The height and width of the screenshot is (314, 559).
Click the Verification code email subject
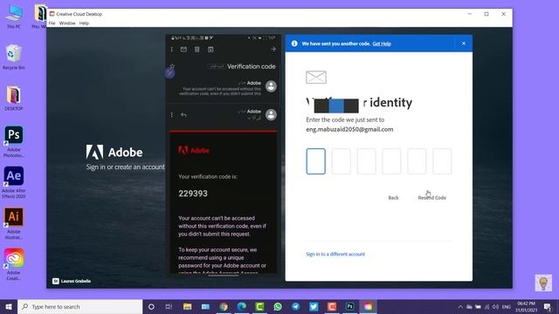coord(251,66)
